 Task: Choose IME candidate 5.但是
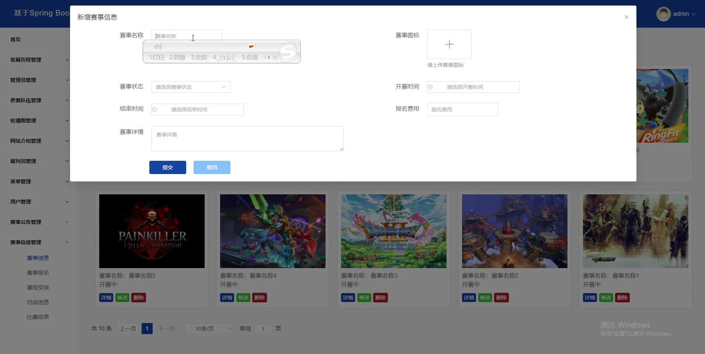click(250, 58)
